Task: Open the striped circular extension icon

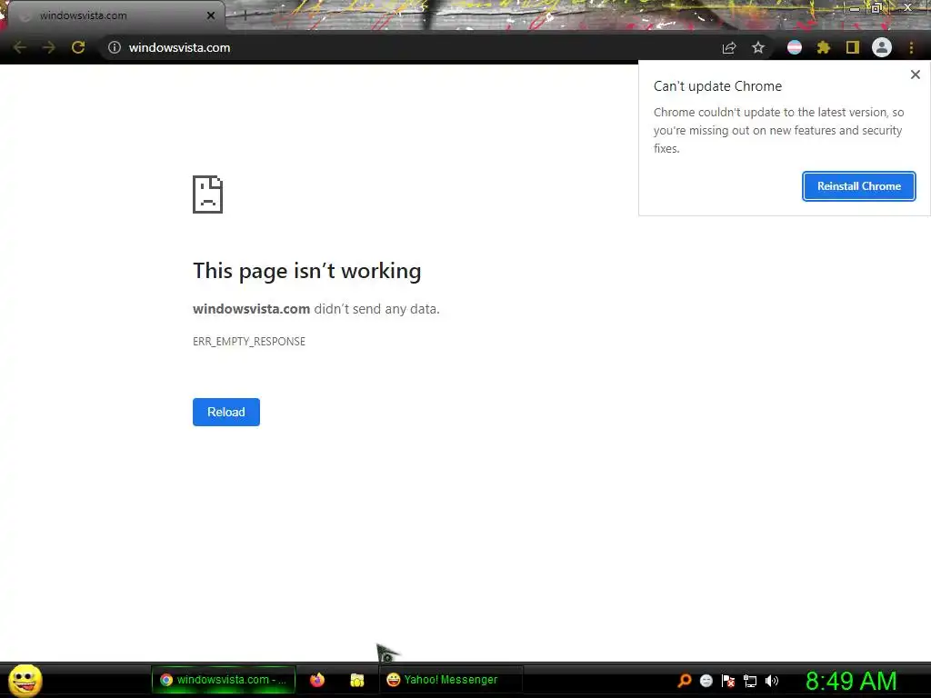Action: 795,47
